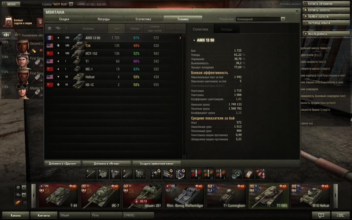Select the T1 Cunningham tank thumbnail
This screenshot has width=352, height=220.
(227, 196)
